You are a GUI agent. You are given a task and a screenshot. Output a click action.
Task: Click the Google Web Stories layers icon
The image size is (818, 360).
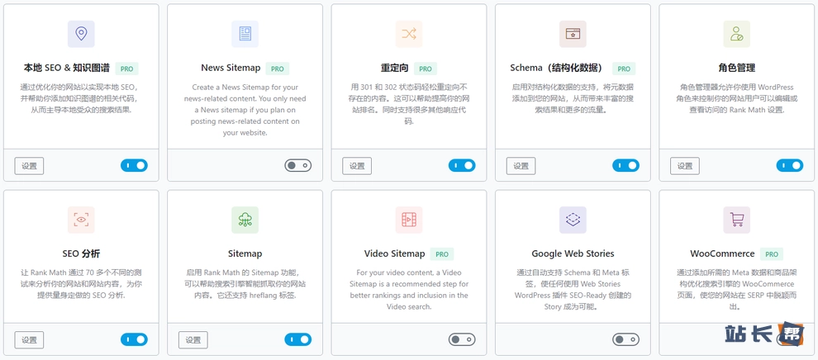tap(573, 220)
